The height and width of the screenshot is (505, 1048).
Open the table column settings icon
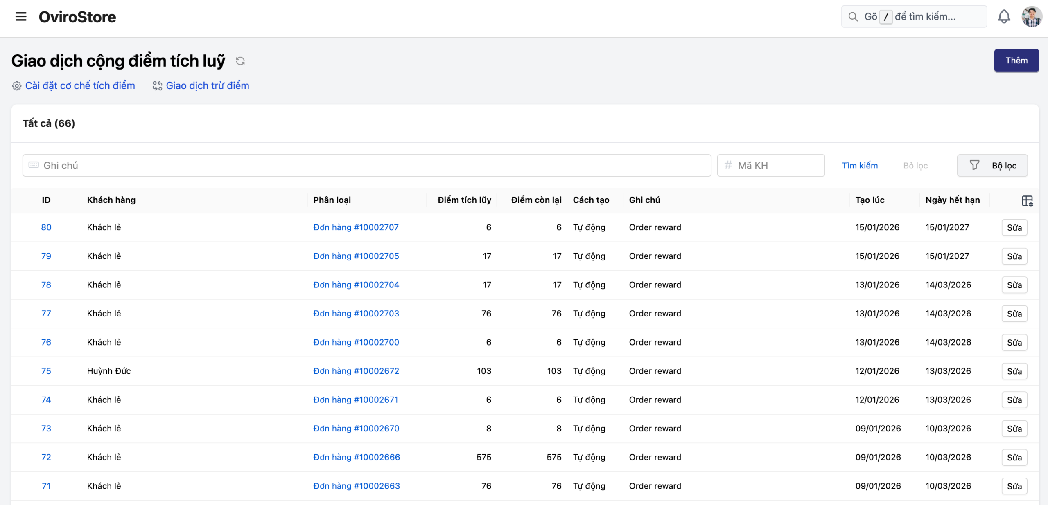[x=1027, y=200]
